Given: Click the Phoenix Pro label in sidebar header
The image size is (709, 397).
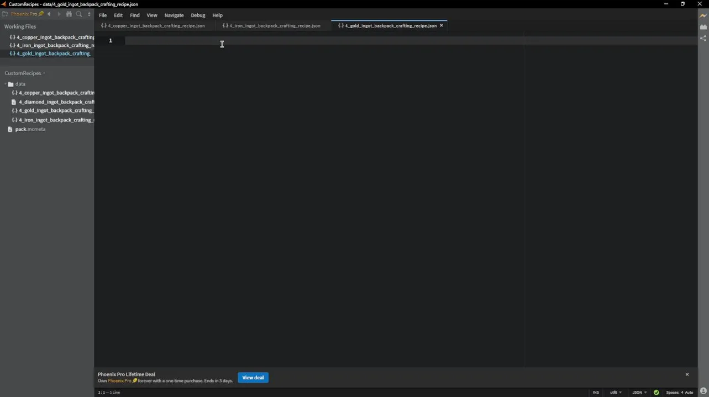Looking at the screenshot, I should tap(27, 14).
